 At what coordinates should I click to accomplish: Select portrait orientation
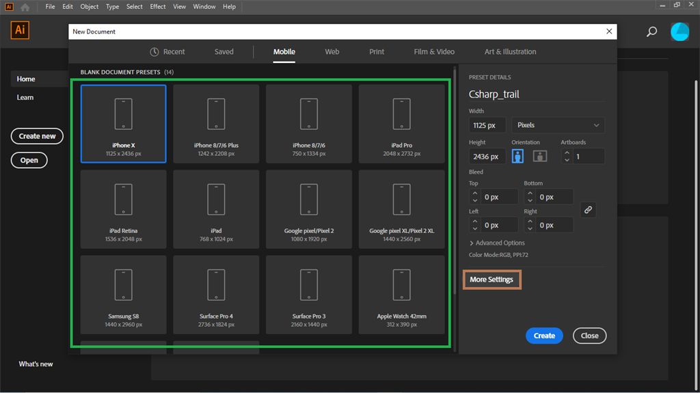click(517, 157)
